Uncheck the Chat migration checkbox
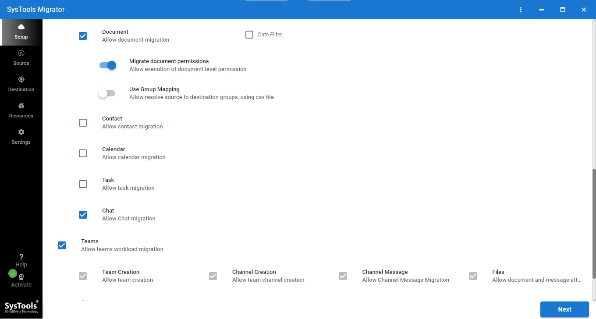This screenshot has height=319, width=596. (x=83, y=215)
